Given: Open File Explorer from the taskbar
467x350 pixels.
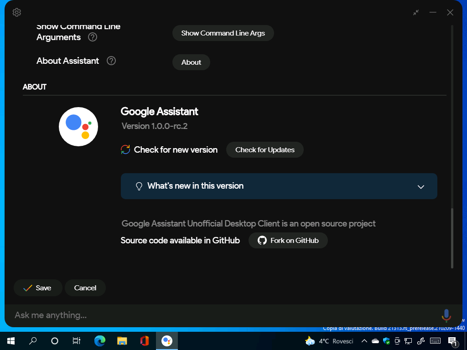Looking at the screenshot, I should [122, 341].
